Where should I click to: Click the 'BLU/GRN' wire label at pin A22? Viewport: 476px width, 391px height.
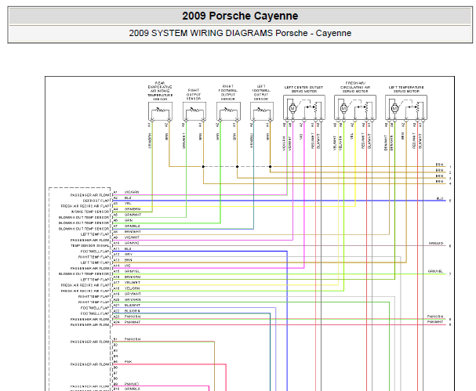[x=132, y=311]
